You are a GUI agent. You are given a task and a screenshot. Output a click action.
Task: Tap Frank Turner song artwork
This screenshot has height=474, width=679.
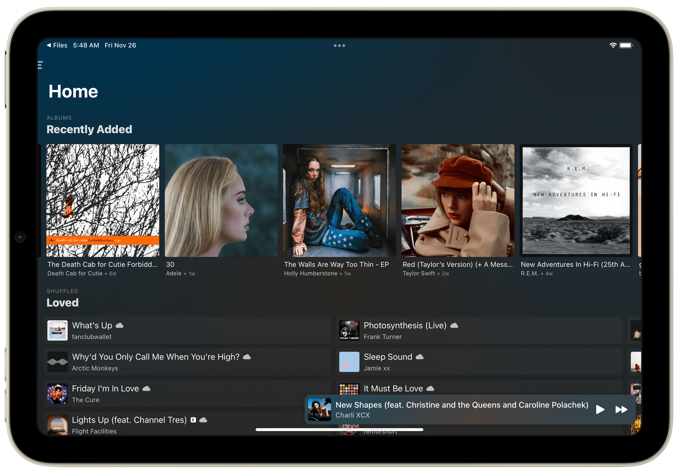coord(349,330)
